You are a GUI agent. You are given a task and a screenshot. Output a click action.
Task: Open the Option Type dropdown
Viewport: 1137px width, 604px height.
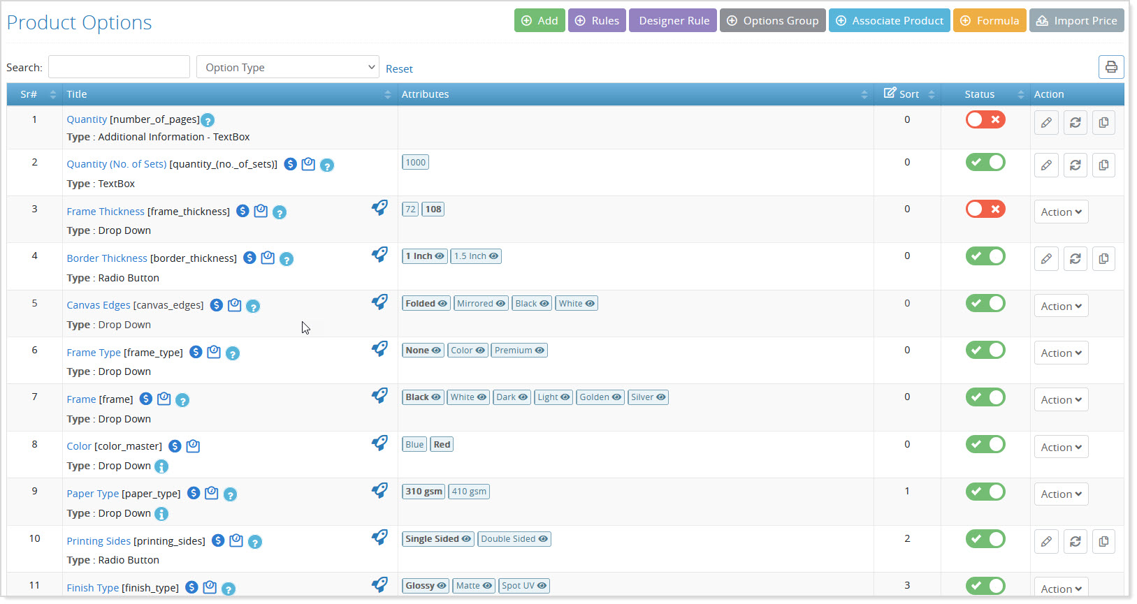287,68
